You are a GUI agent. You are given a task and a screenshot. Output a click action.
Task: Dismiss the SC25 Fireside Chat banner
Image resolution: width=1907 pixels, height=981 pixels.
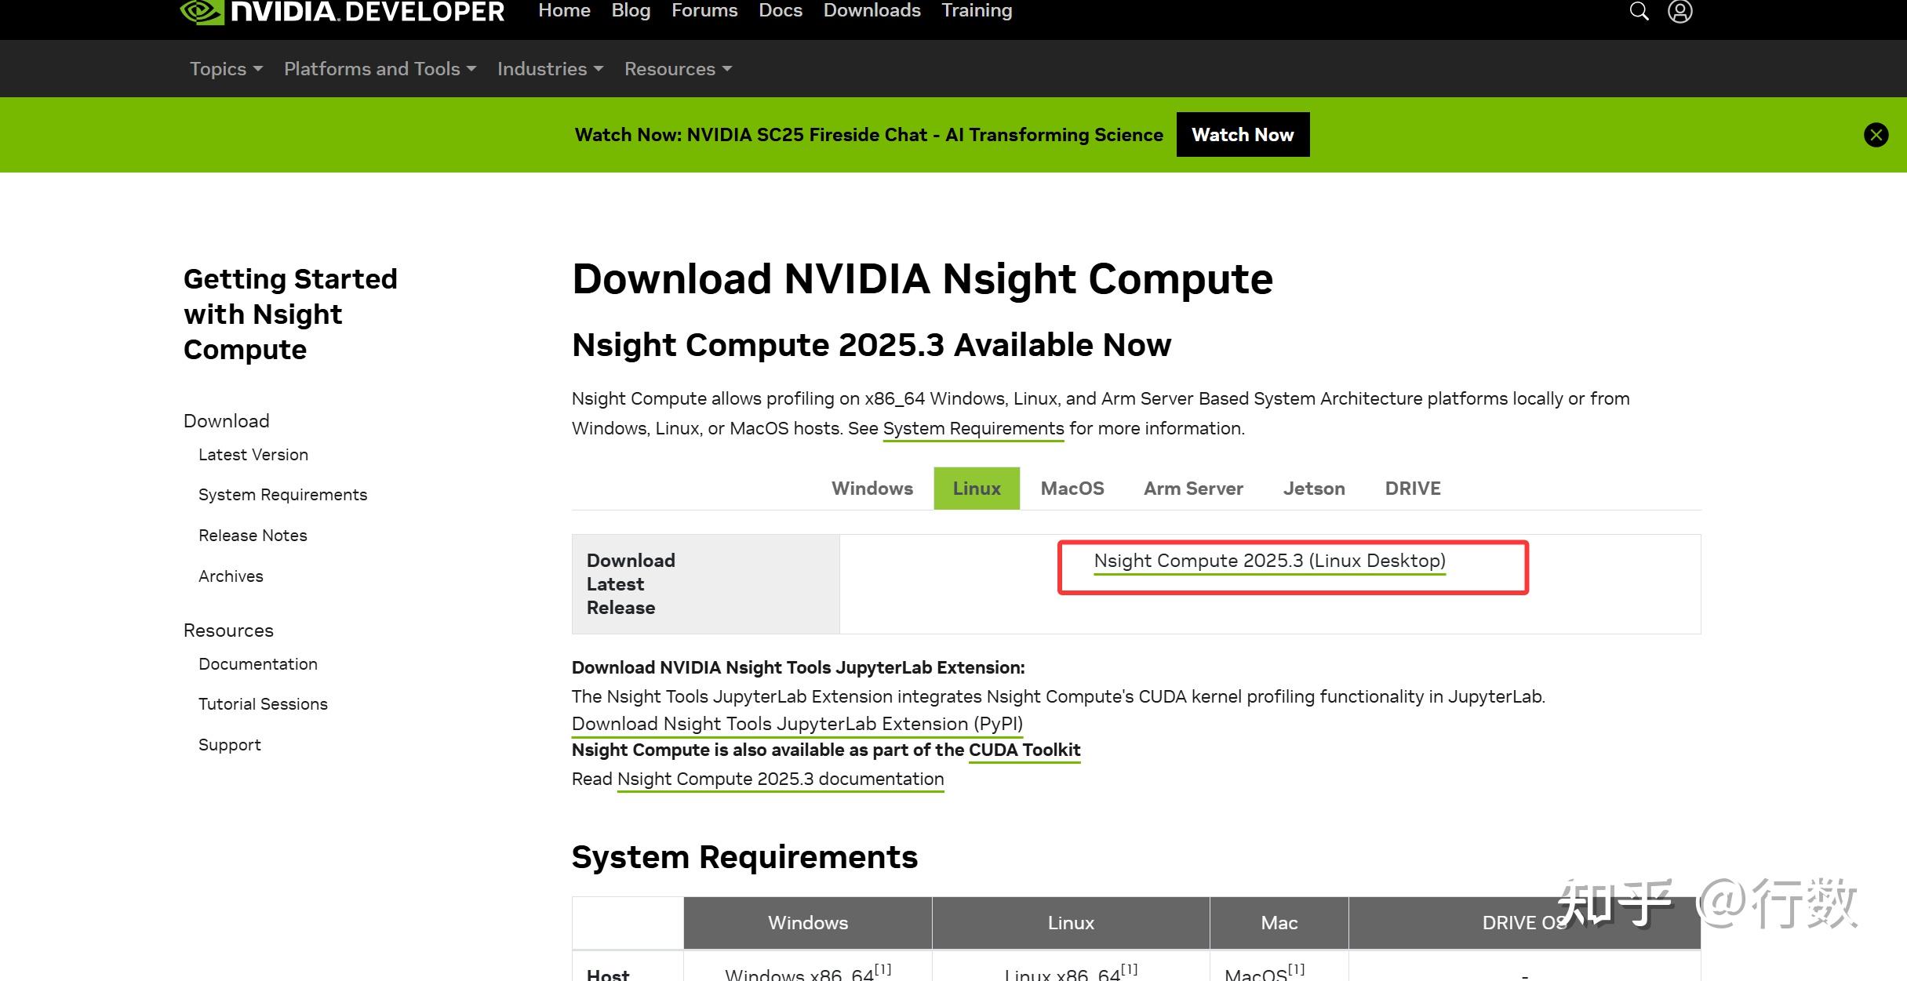click(x=1876, y=134)
